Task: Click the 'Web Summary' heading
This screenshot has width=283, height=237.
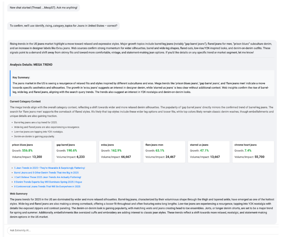Action: click(x=19, y=194)
